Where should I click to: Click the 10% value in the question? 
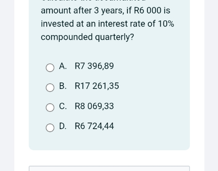click(x=166, y=24)
